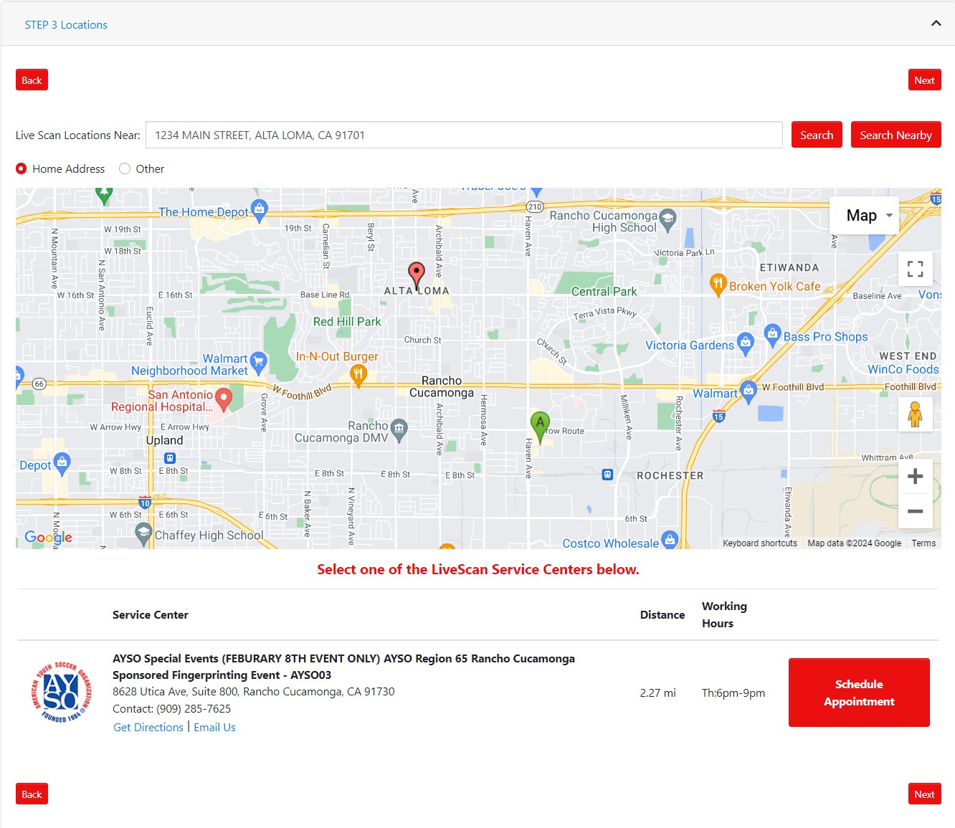Click the red home location marker

[x=416, y=275]
